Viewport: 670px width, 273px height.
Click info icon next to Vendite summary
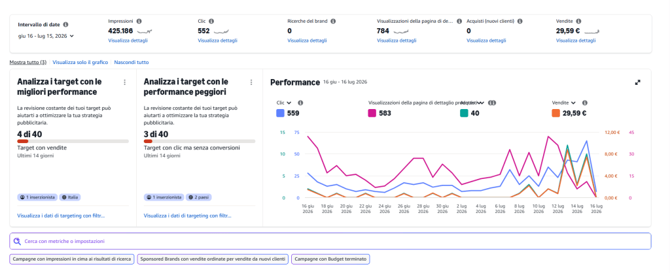pyautogui.click(x=578, y=21)
